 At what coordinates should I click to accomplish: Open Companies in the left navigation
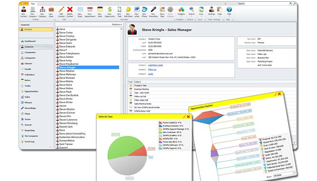30,52
